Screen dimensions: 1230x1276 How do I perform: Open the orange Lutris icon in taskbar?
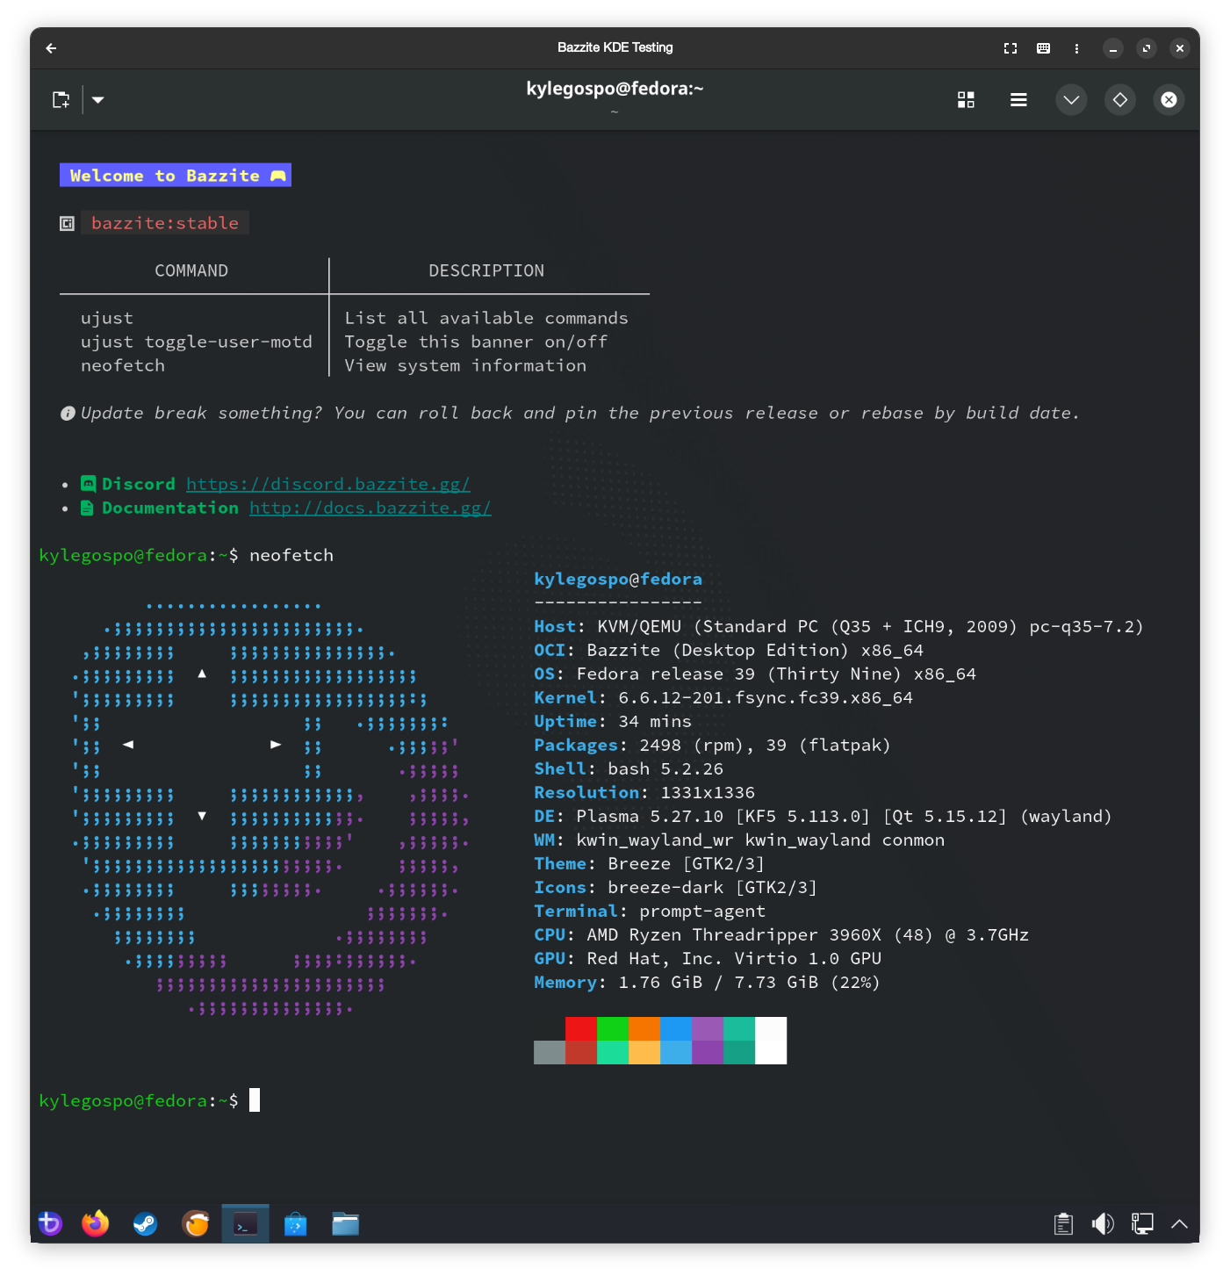tap(196, 1223)
